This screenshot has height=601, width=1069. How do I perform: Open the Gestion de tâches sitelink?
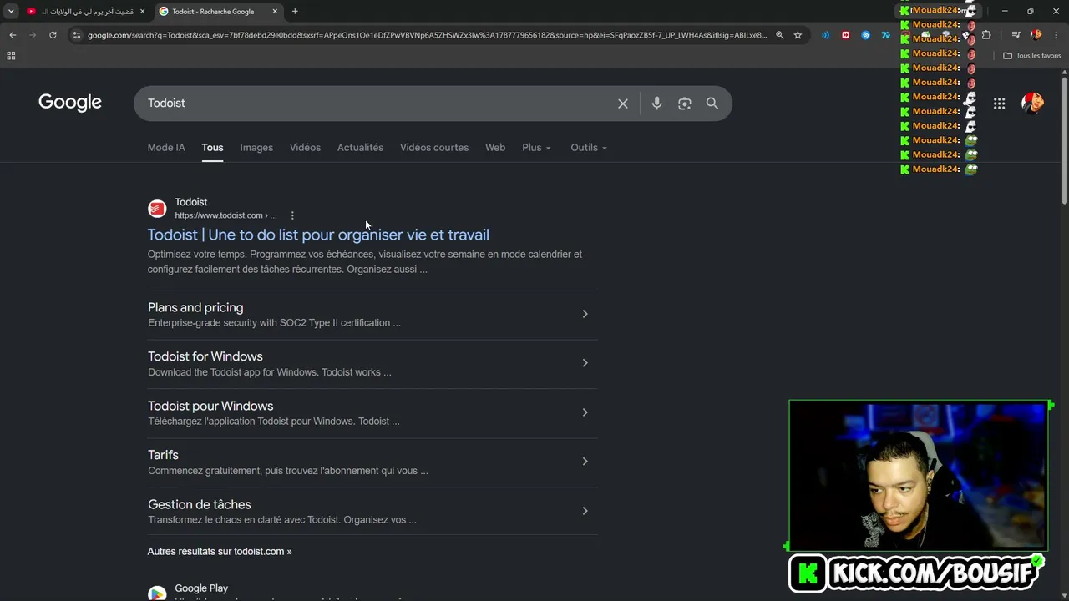(200, 505)
